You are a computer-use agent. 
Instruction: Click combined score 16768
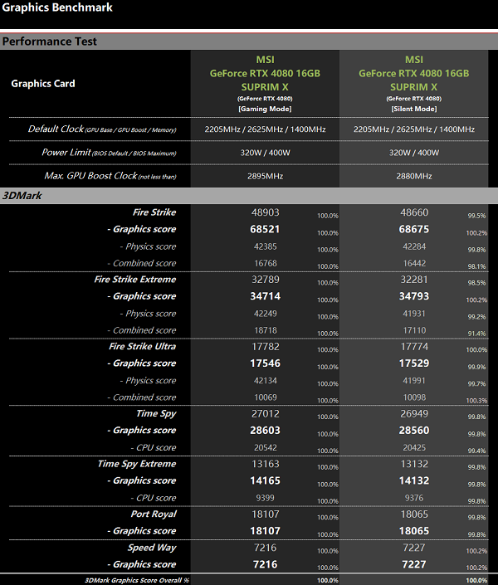point(265,263)
